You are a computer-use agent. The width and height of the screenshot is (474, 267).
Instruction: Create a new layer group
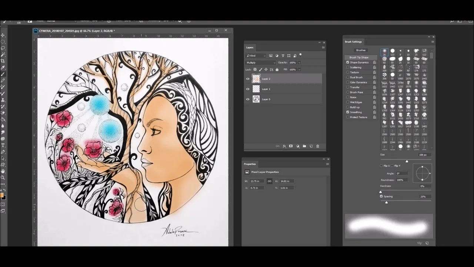pos(304,146)
